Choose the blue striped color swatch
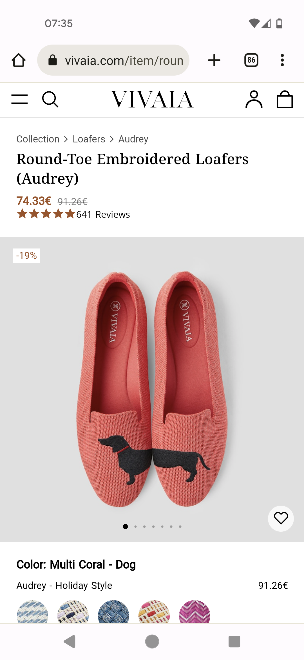 click(x=32, y=612)
